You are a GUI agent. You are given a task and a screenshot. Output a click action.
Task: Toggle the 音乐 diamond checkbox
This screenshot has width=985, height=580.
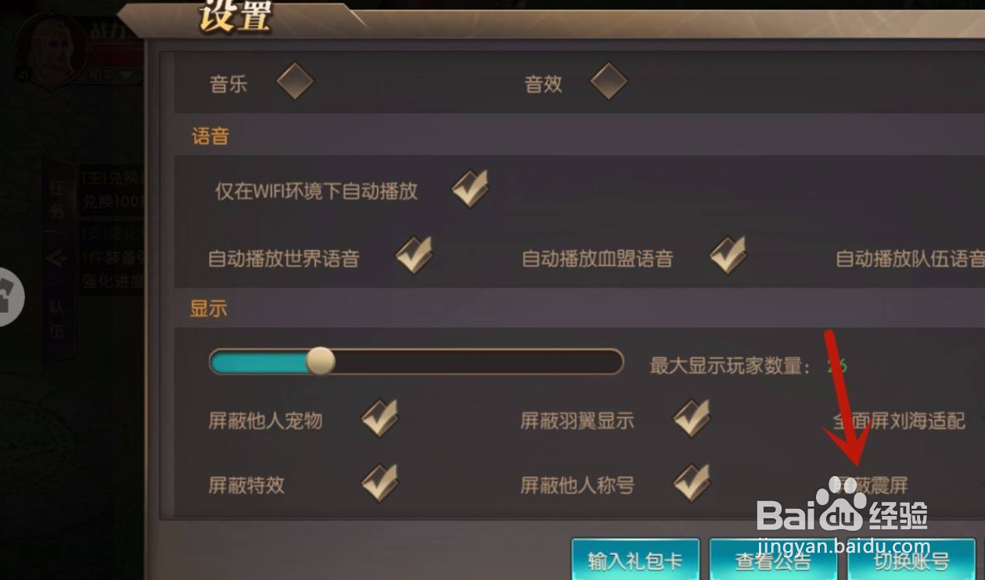coord(295,81)
